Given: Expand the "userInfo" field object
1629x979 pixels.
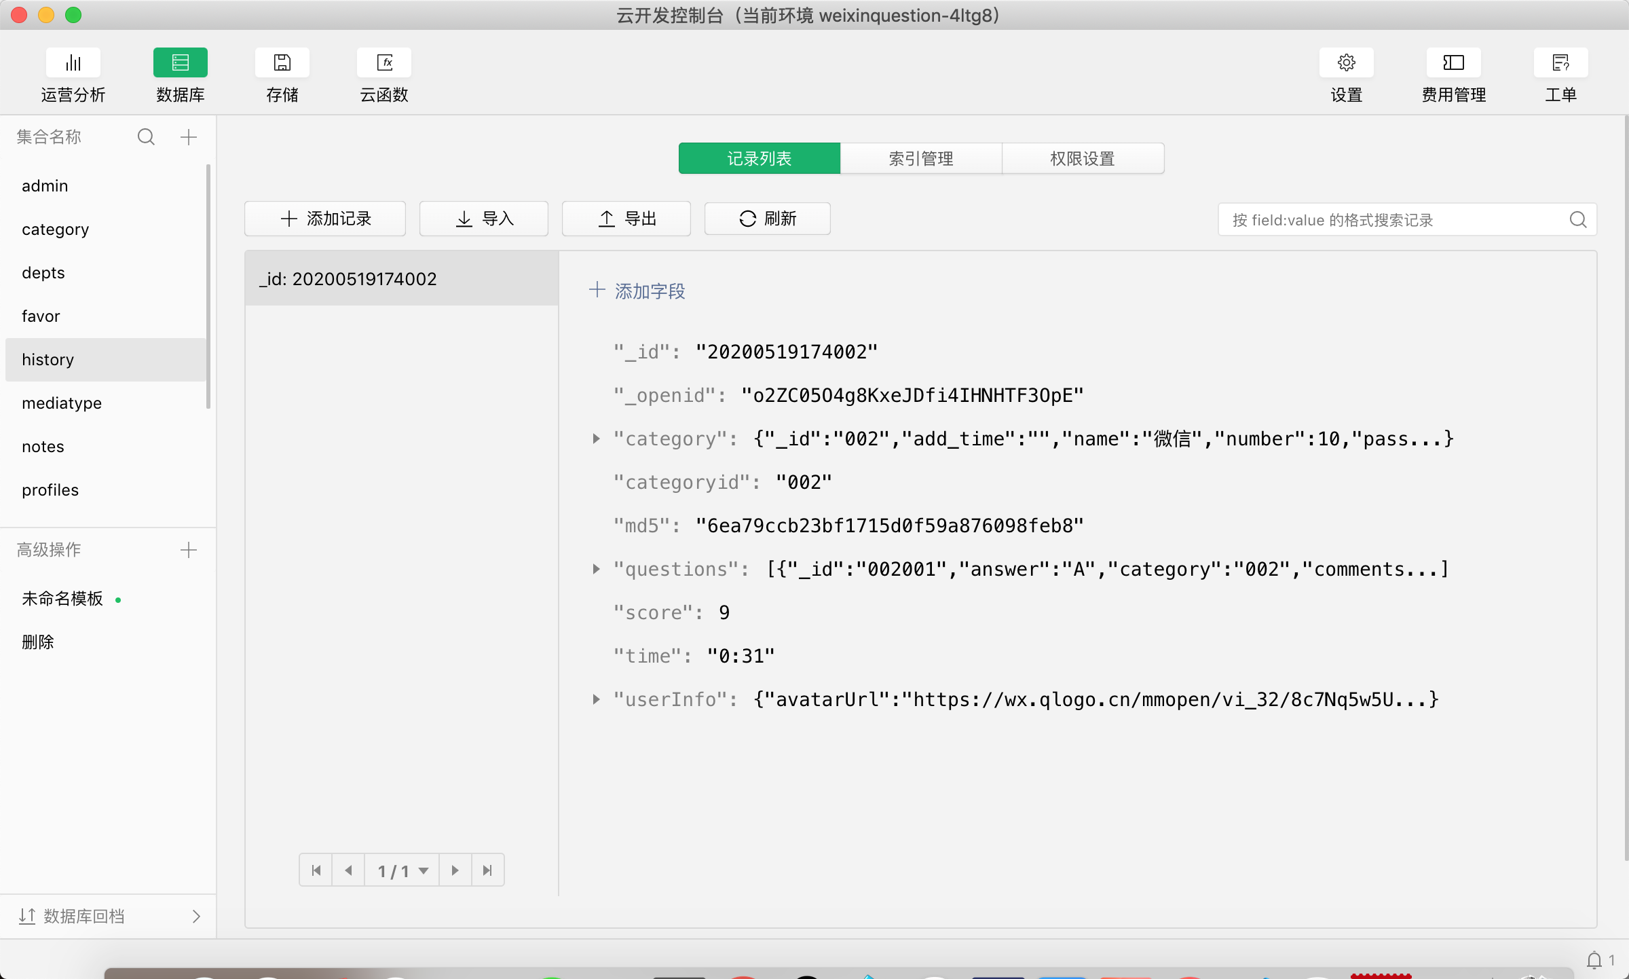Looking at the screenshot, I should (x=596, y=699).
